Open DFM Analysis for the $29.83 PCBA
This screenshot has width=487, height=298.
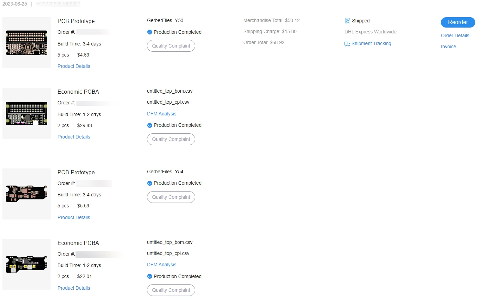point(161,114)
